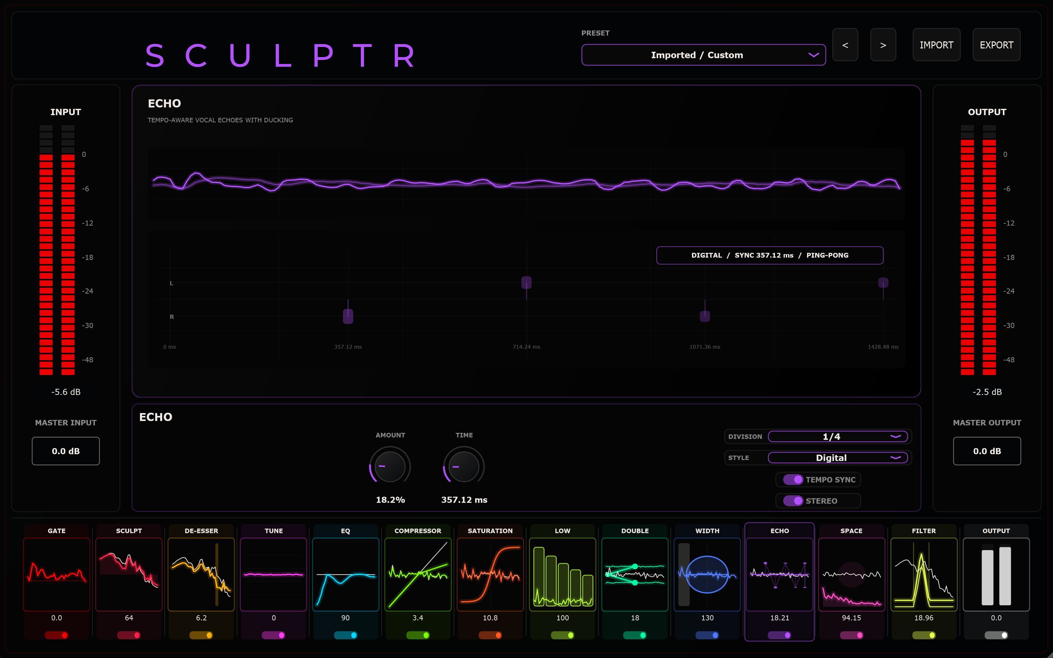Toggle the Sculpt module power switch
The width and height of the screenshot is (1053, 658).
tap(129, 635)
